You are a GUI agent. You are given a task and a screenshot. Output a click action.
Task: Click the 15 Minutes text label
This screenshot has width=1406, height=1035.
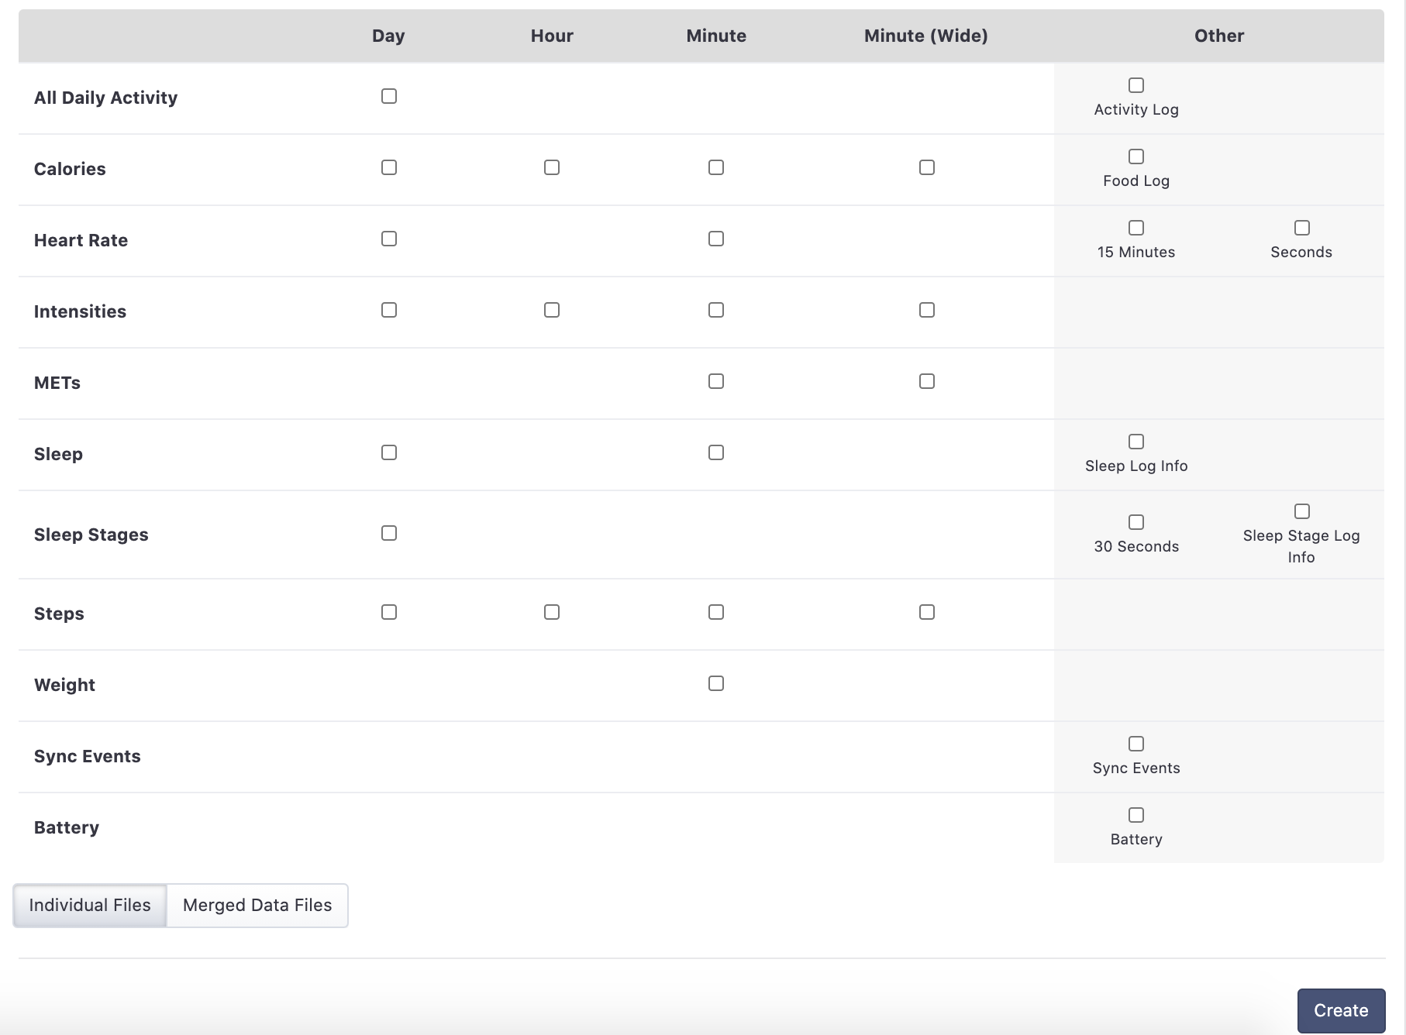[1136, 252]
